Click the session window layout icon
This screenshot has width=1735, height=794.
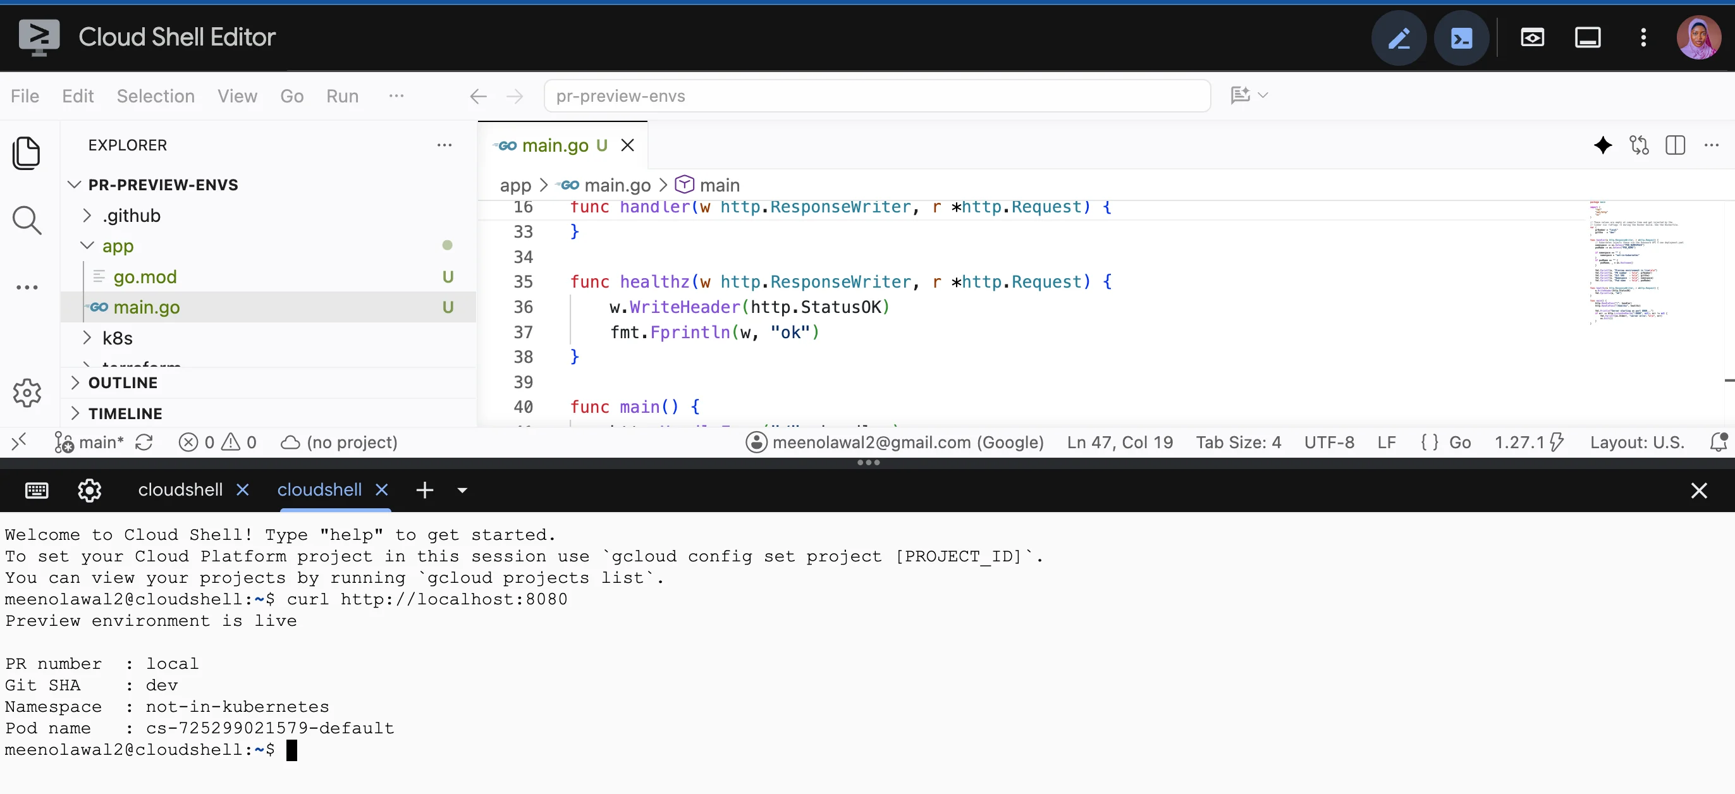pyautogui.click(x=1588, y=38)
